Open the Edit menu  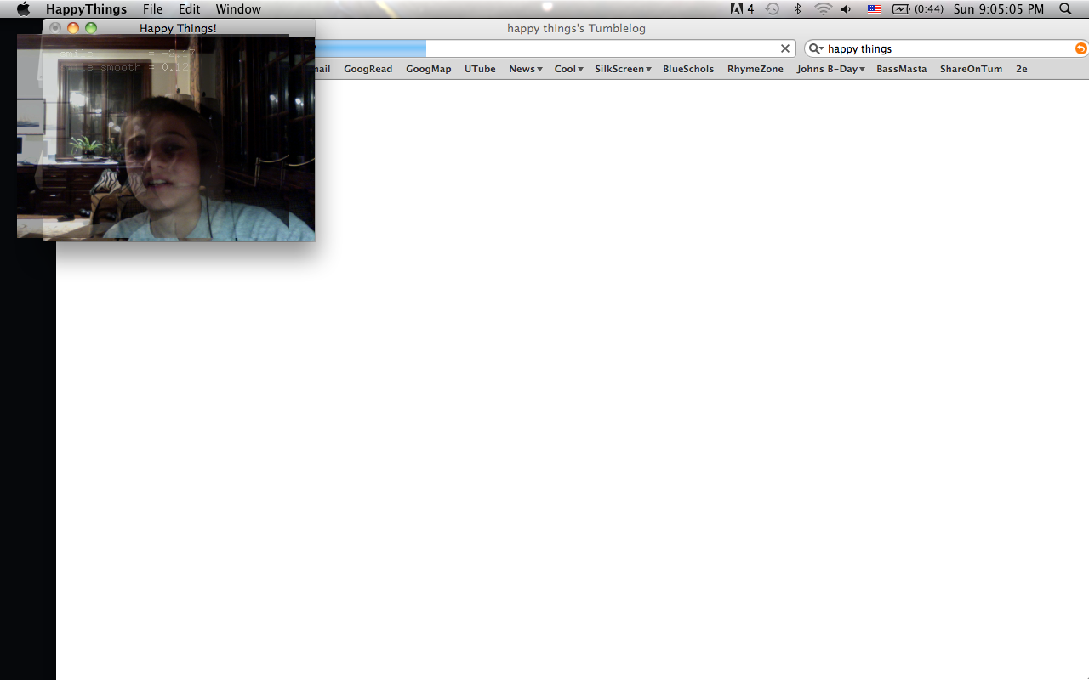pyautogui.click(x=189, y=9)
